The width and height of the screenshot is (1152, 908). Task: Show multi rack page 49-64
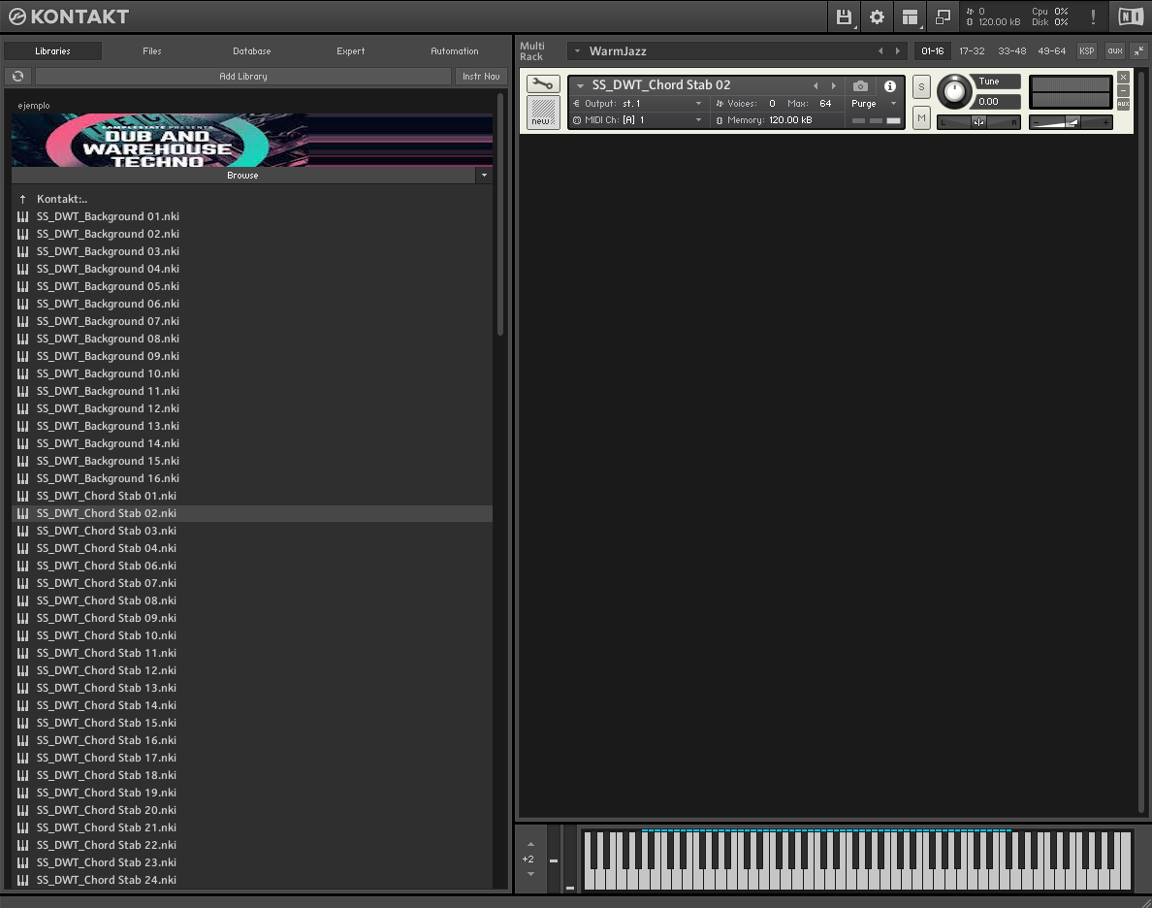(x=1051, y=50)
